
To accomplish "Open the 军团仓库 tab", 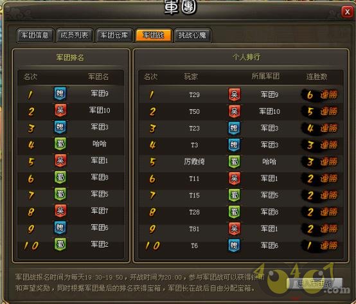I will 114,35.
